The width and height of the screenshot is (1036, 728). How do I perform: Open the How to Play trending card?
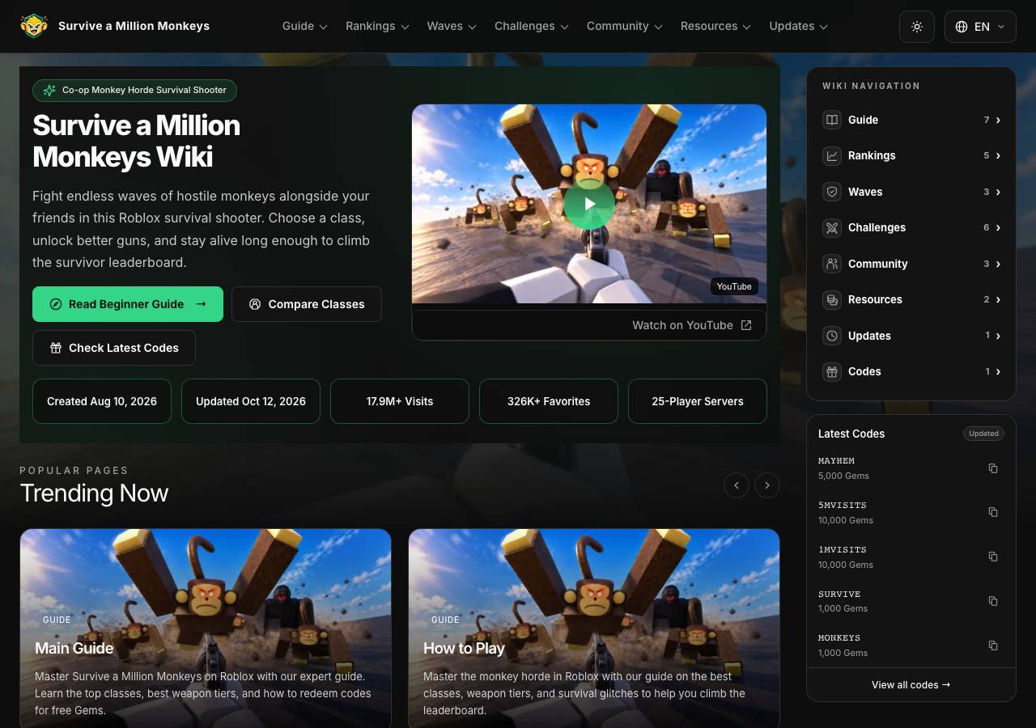(594, 629)
